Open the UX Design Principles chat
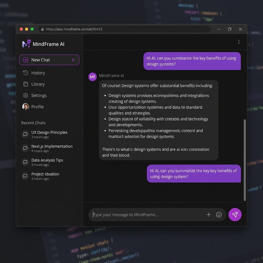 (x=49, y=134)
